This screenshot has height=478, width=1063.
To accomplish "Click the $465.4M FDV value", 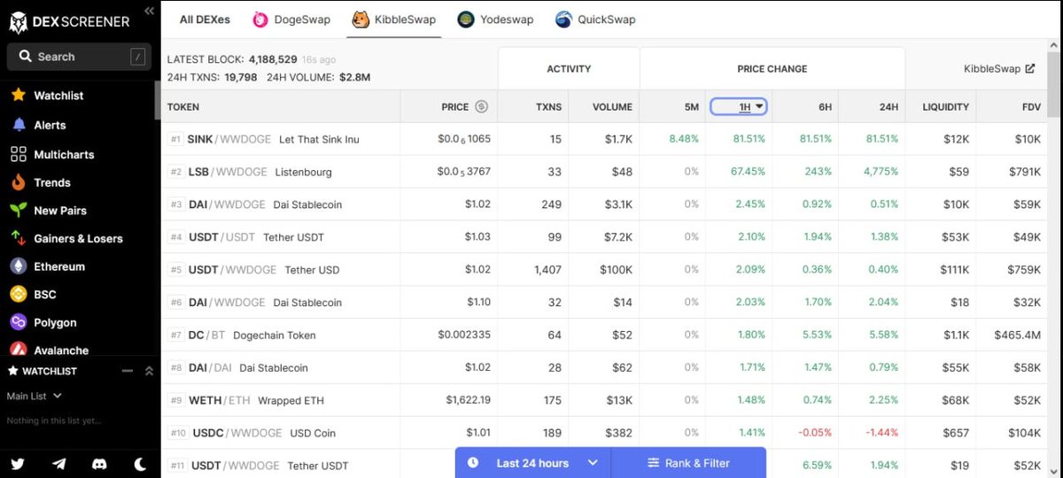I will (x=1017, y=335).
